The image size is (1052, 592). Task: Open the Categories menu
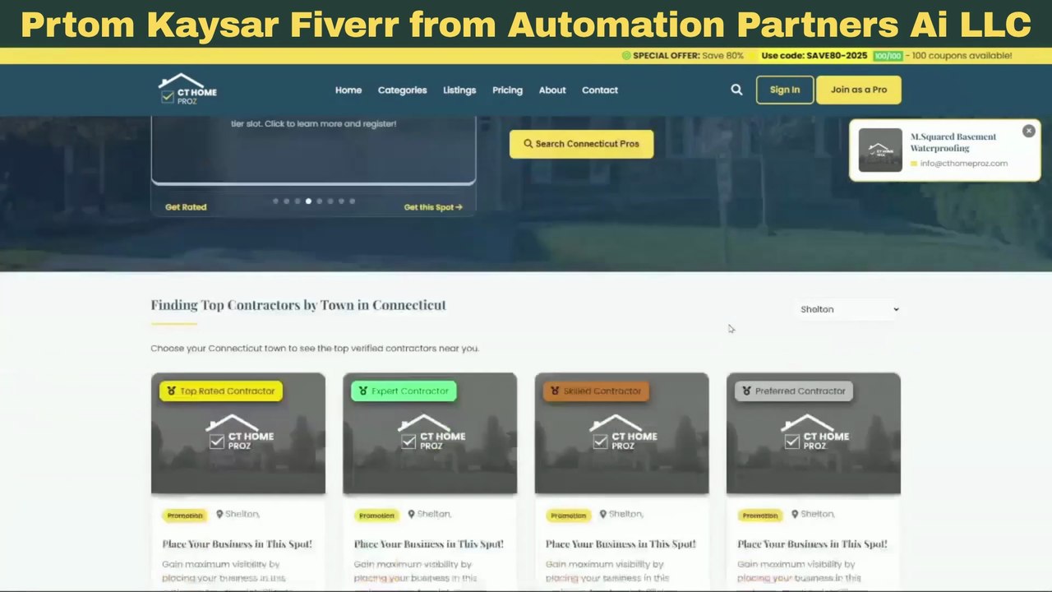pos(402,90)
